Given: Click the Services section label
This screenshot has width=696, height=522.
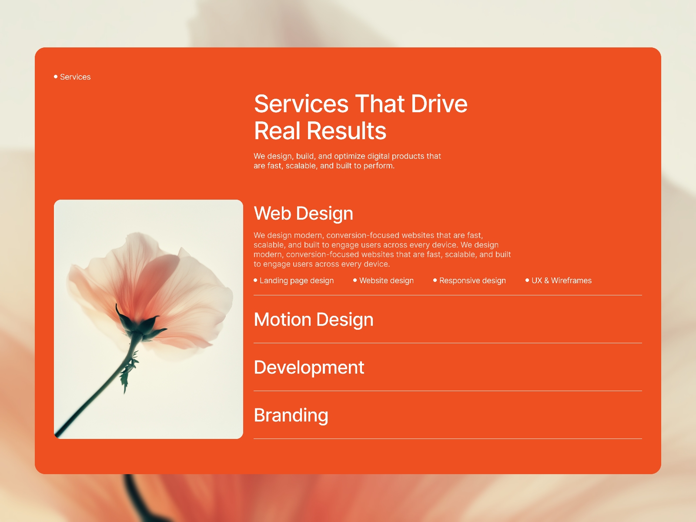Looking at the screenshot, I should pyautogui.click(x=72, y=77).
